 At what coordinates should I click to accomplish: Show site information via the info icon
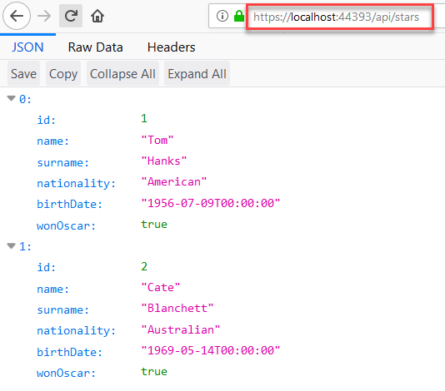click(222, 16)
